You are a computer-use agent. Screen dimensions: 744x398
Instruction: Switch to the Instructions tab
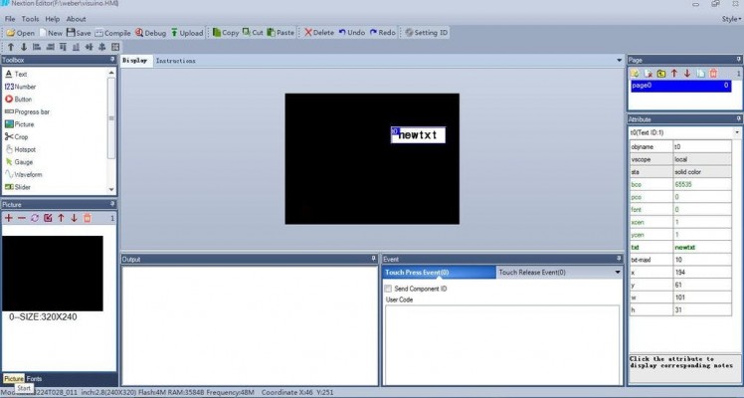(x=176, y=61)
